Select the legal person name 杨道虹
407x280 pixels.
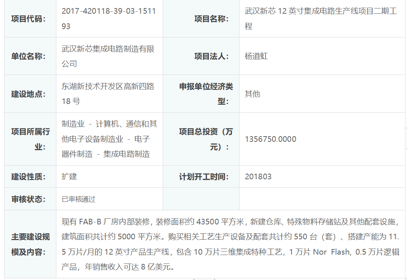click(x=256, y=56)
